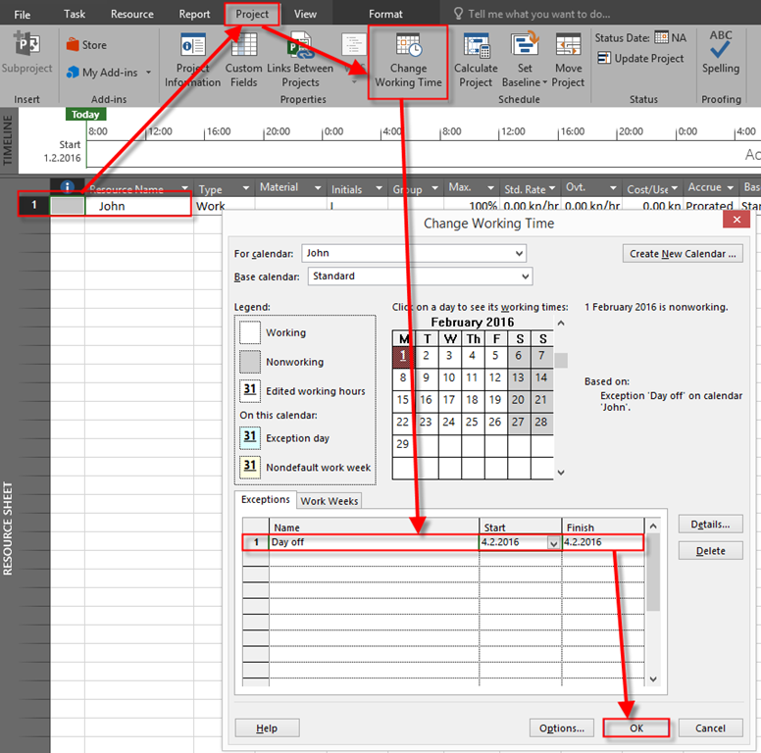Expand the For calendar dropdown
Viewport: 761px width, 753px height.
click(x=519, y=254)
